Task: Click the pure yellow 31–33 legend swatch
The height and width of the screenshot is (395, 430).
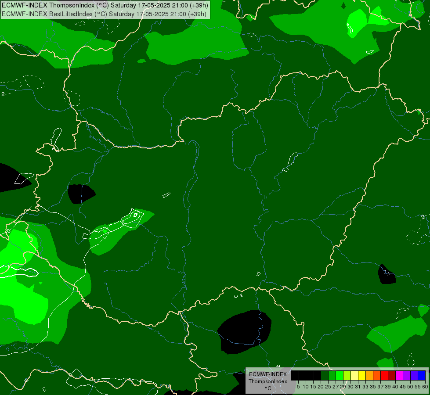Action: tap(362, 376)
